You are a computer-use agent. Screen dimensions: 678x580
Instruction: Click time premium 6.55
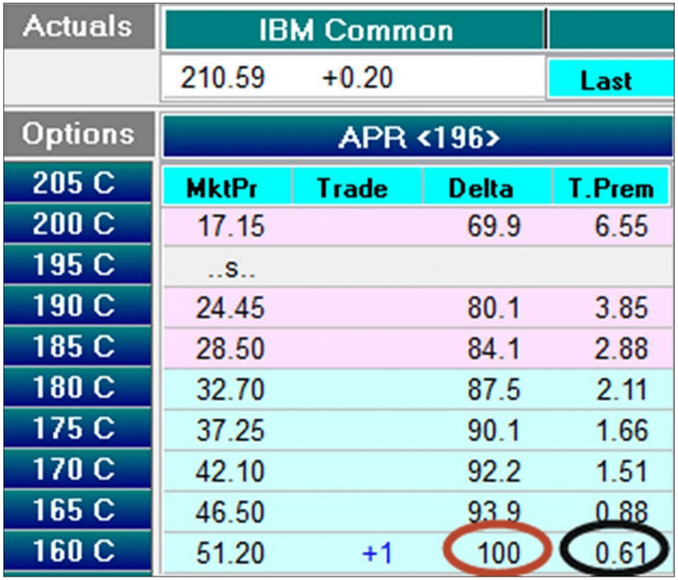[621, 226]
